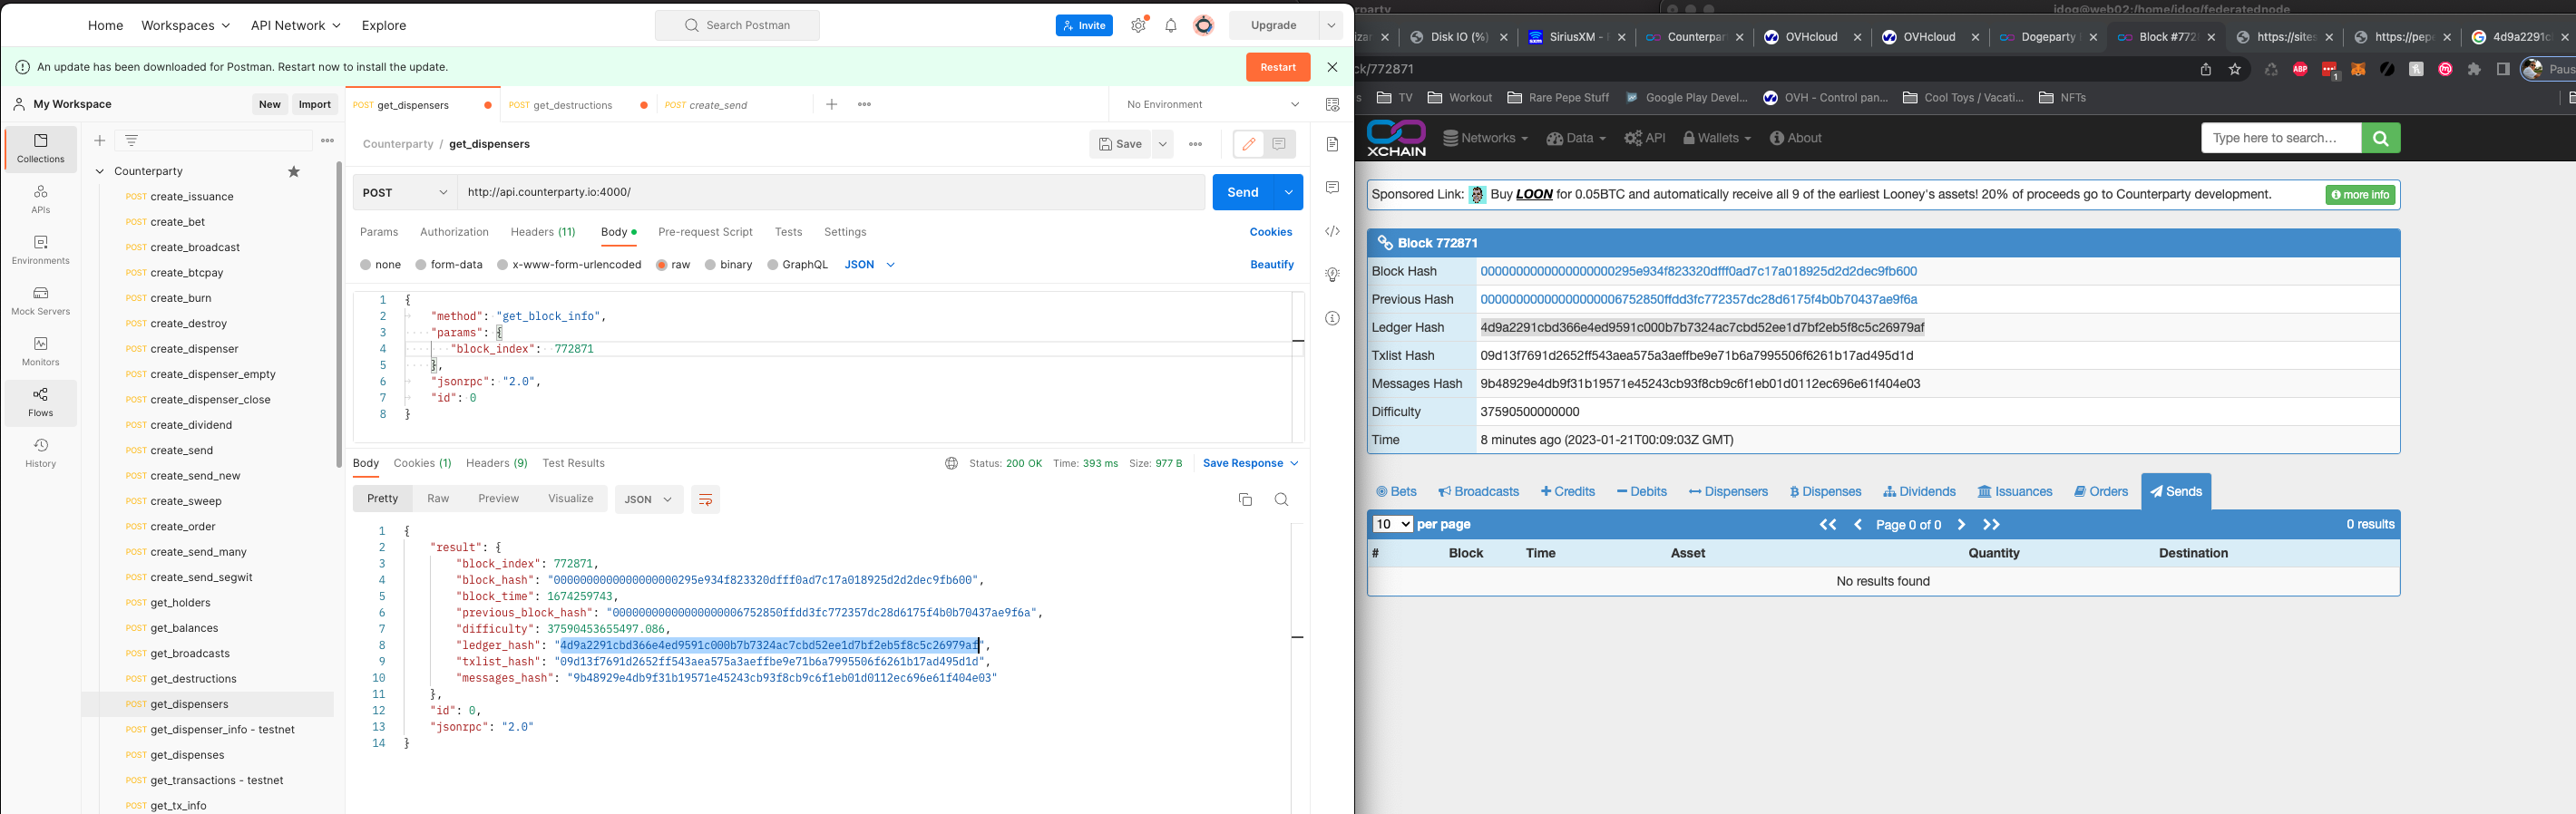Click the Invite button
The height and width of the screenshot is (814, 2576).
(x=1084, y=26)
